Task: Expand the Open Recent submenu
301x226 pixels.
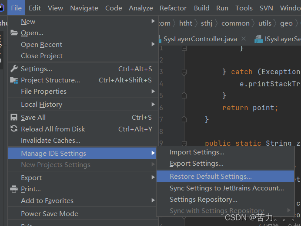Action: pos(153,44)
